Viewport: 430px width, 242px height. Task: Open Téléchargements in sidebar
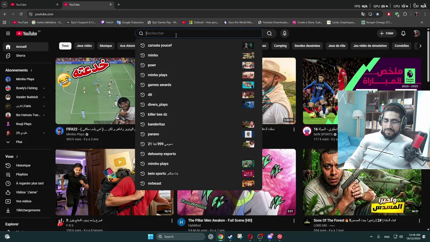coord(26,210)
